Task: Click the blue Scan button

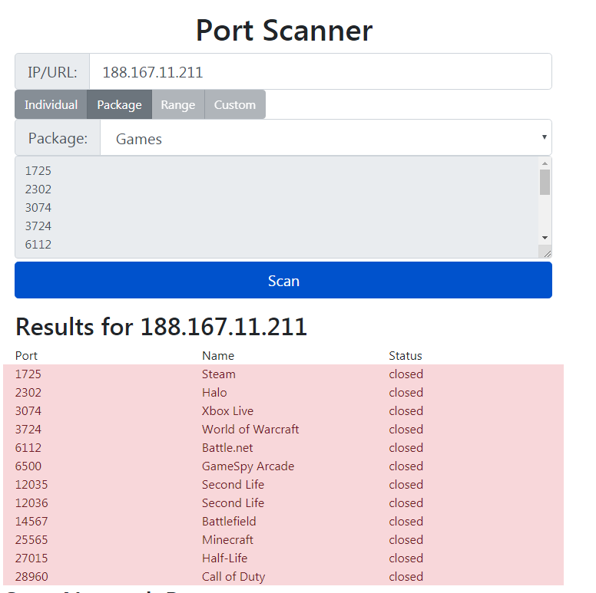Action: click(283, 280)
